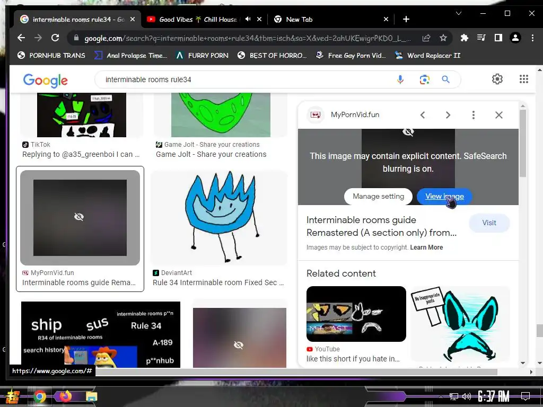Click horizontal scrollbar right arrow
The height and width of the screenshot is (407, 543).
point(531,372)
